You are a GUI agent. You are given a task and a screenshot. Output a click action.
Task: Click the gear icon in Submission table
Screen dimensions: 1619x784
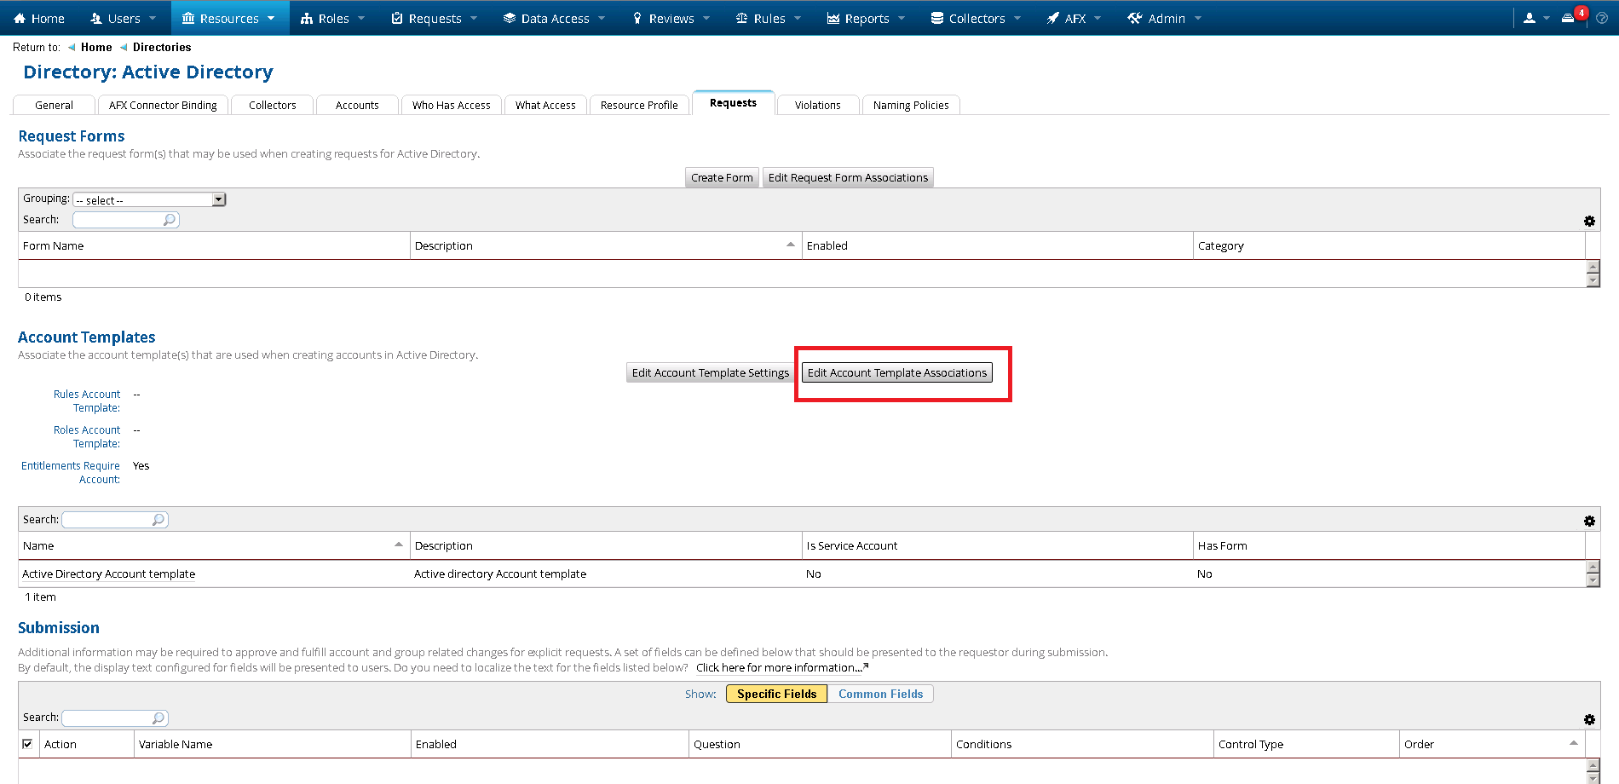click(1589, 720)
